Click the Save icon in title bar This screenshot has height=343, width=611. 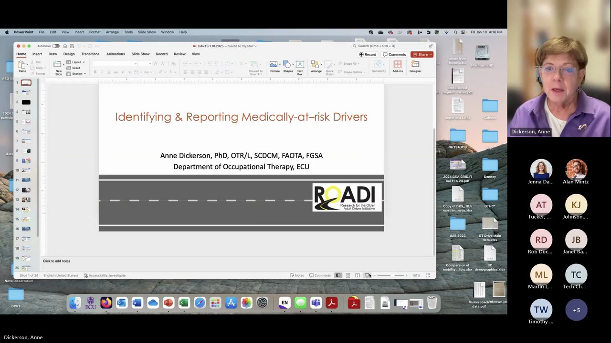pyautogui.click(x=72, y=46)
